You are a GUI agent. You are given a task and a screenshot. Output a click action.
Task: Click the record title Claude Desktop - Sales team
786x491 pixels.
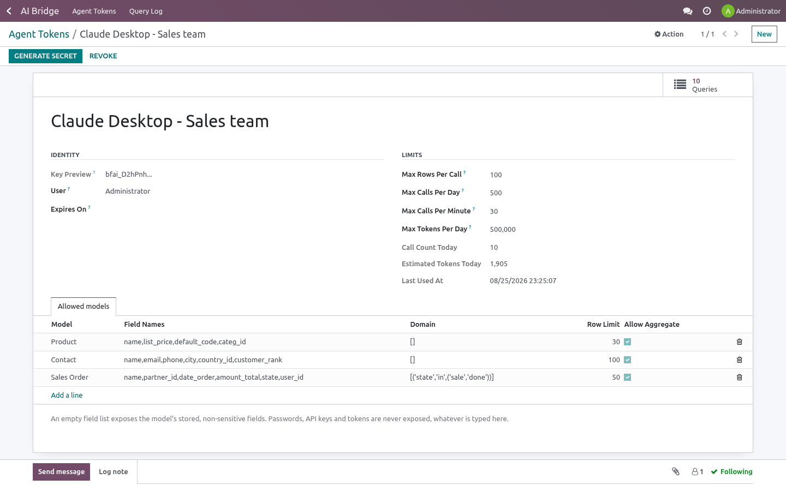(160, 121)
